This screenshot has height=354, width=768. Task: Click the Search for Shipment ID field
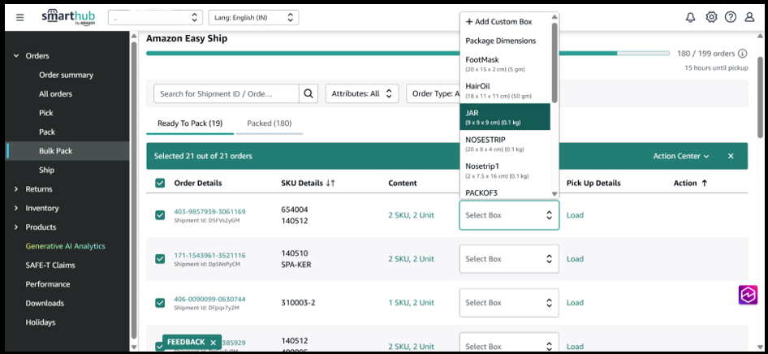pyautogui.click(x=227, y=94)
